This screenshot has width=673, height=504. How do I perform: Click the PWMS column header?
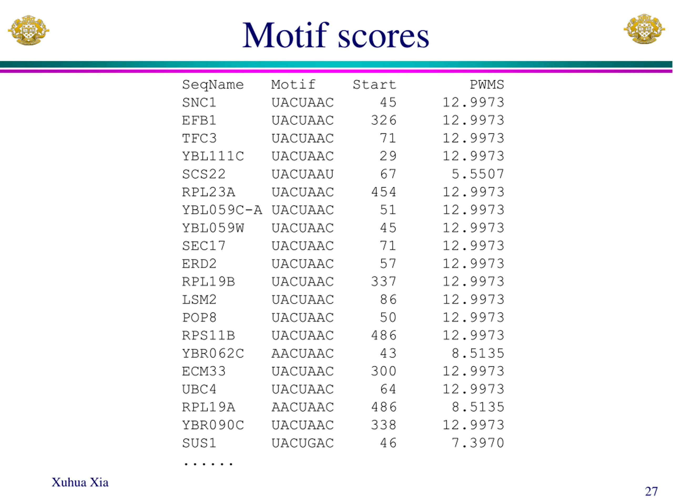pos(487,85)
